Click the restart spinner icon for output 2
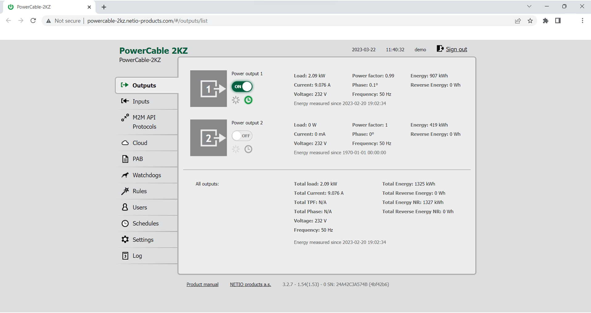This screenshot has height=313, width=591. [x=236, y=149]
